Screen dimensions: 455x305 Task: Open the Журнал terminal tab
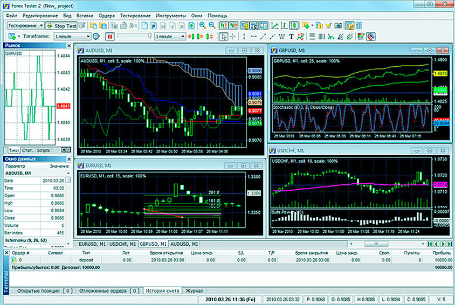pos(195,291)
